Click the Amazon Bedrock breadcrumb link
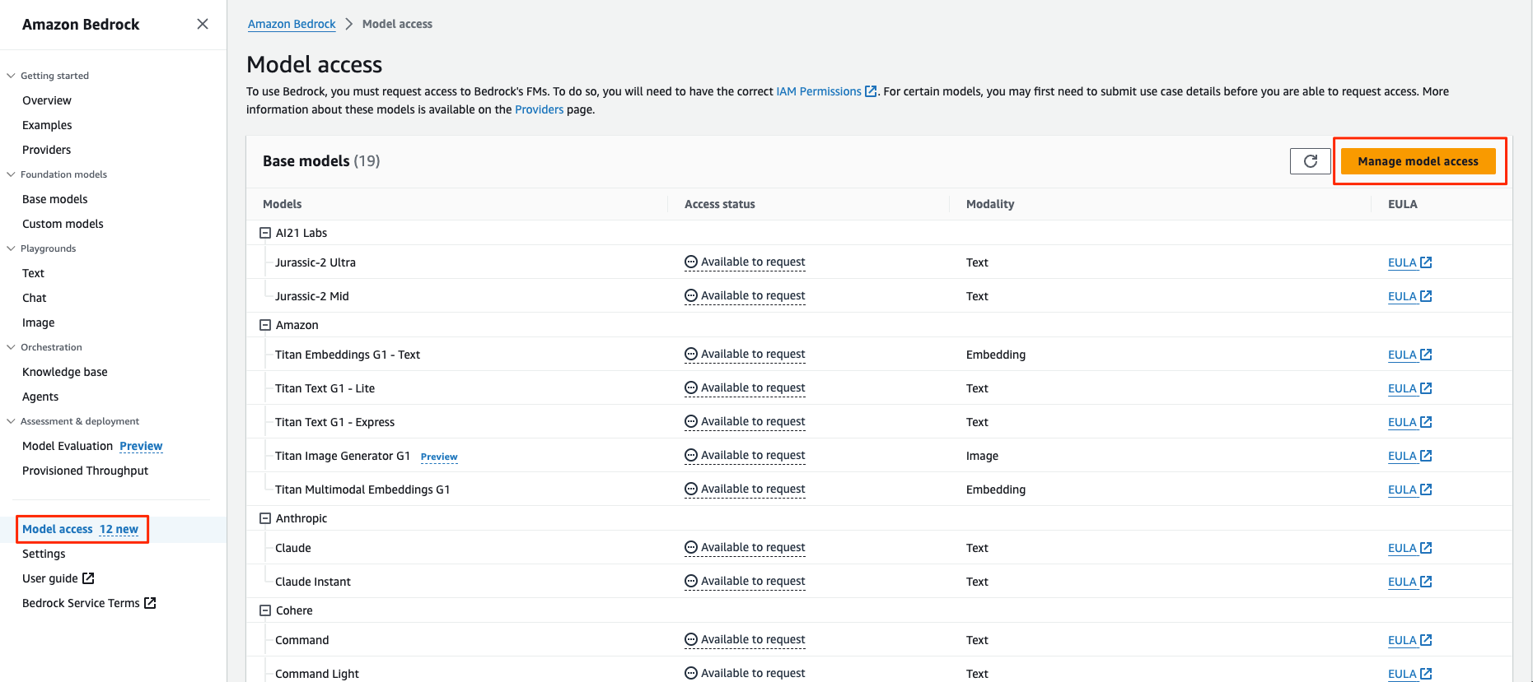This screenshot has width=1533, height=682. [292, 24]
